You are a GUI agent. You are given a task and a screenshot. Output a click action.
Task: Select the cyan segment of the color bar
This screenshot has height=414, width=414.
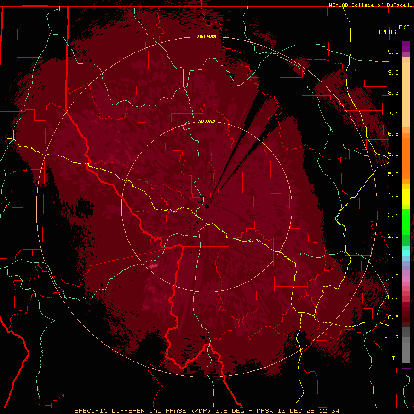406,253
